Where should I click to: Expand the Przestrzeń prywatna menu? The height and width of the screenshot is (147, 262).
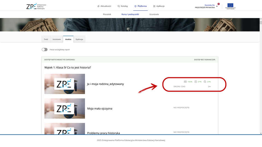205,8
